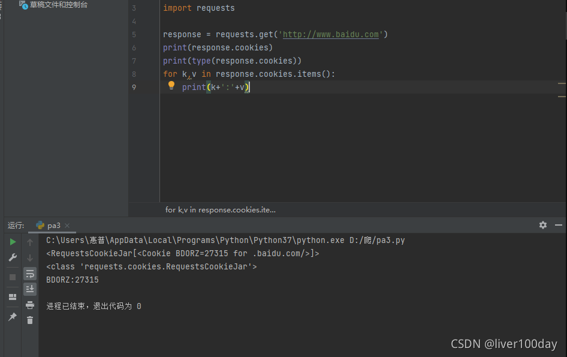567x357 pixels.
Task: Click breadcrumb 'for k,v in response.cookies.ite...'
Action: [220, 209]
